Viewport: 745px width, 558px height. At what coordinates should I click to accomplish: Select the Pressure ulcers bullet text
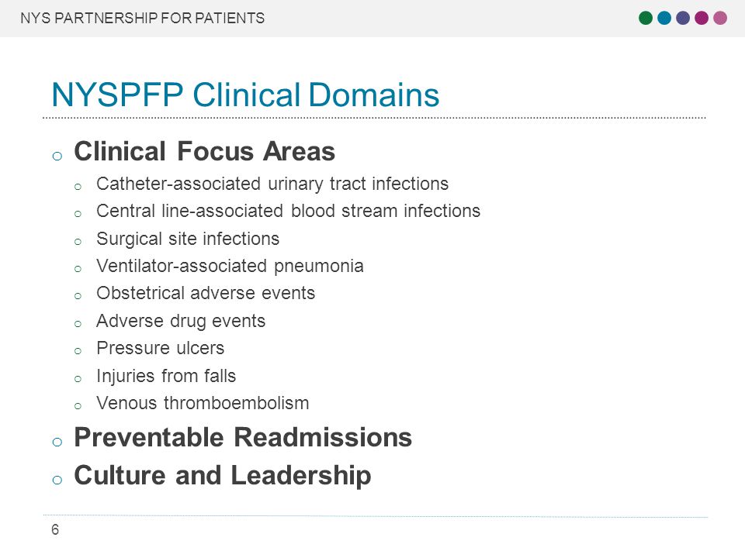pos(160,348)
